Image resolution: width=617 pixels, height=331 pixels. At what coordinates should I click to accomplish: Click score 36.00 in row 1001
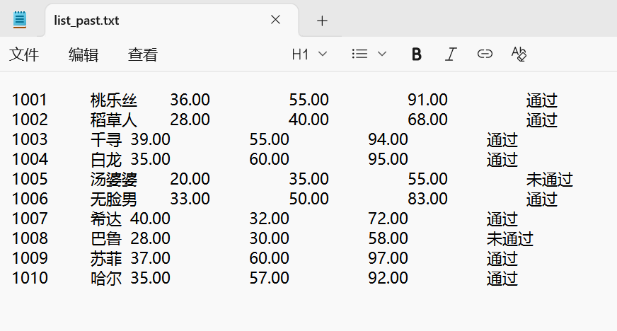[190, 100]
